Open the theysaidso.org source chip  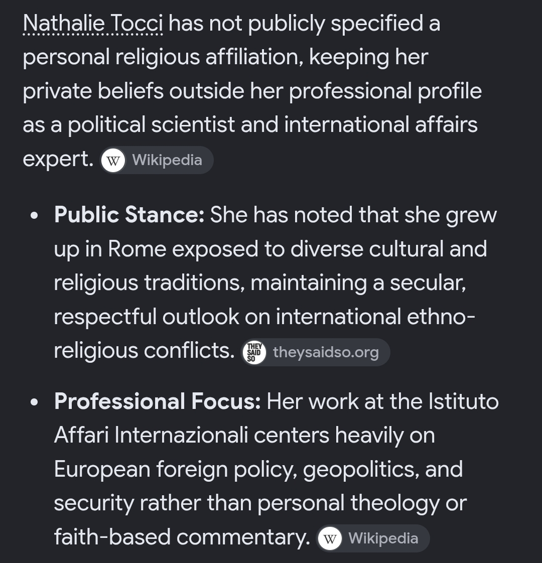click(x=315, y=352)
